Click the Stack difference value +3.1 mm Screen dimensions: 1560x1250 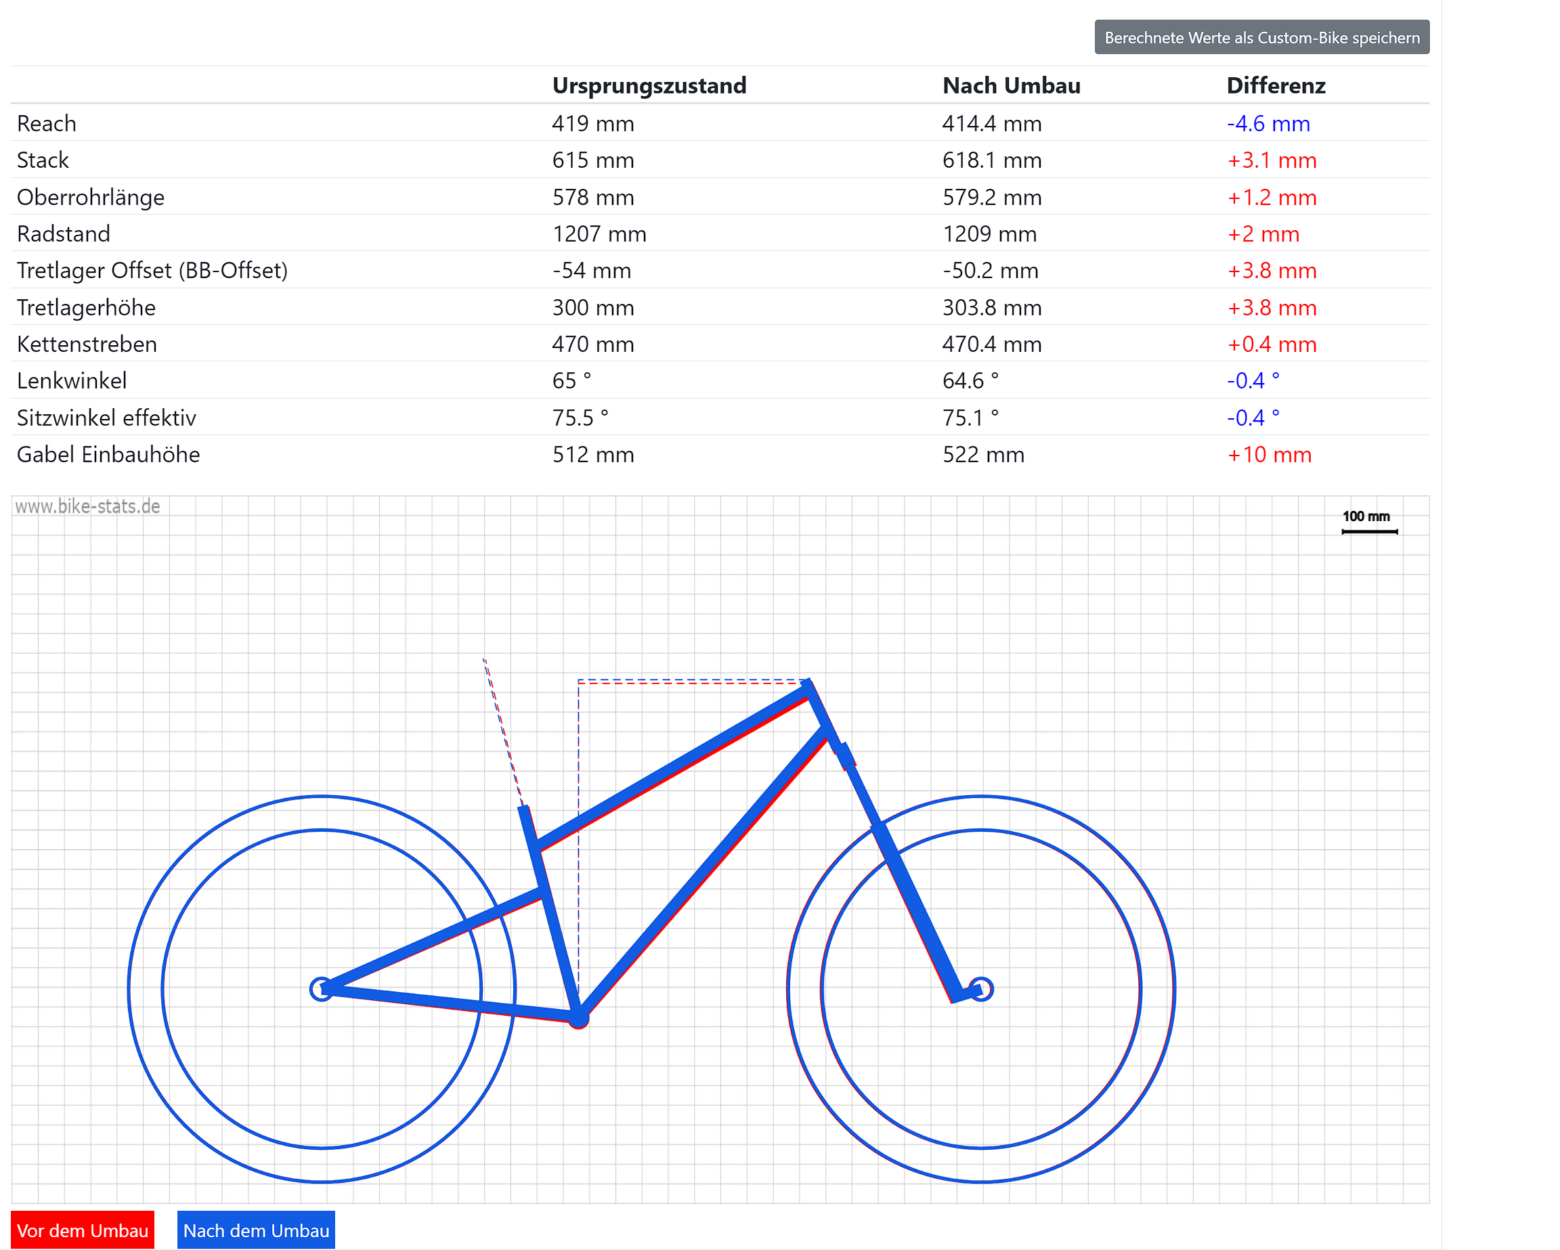coord(1272,160)
